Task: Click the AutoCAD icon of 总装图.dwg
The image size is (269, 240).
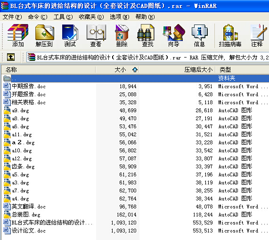Action: pyautogui.click(x=7, y=215)
